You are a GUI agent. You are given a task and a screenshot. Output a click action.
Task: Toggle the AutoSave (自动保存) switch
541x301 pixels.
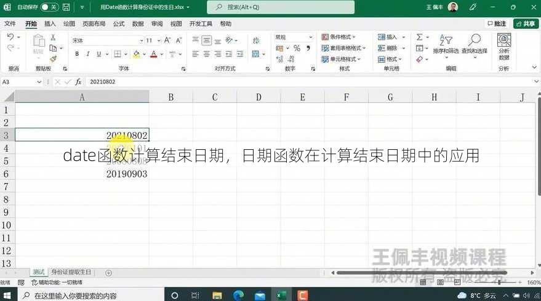[x=49, y=7]
